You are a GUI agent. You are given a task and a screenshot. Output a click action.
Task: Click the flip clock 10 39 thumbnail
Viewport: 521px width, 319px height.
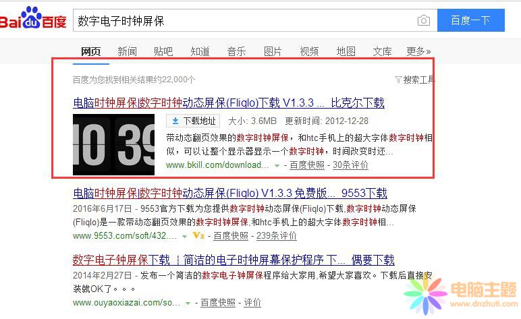pos(113,144)
